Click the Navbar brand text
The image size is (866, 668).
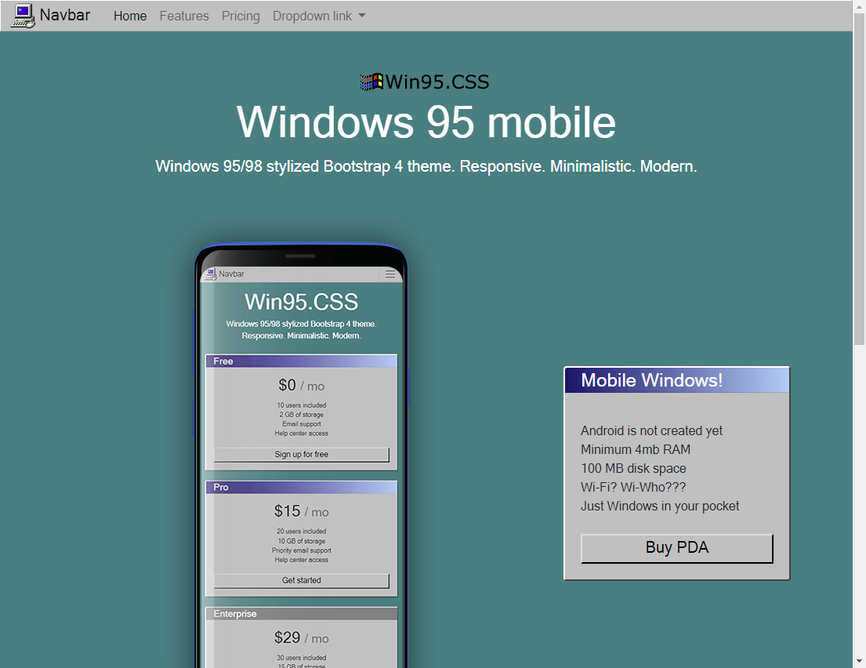pos(64,15)
